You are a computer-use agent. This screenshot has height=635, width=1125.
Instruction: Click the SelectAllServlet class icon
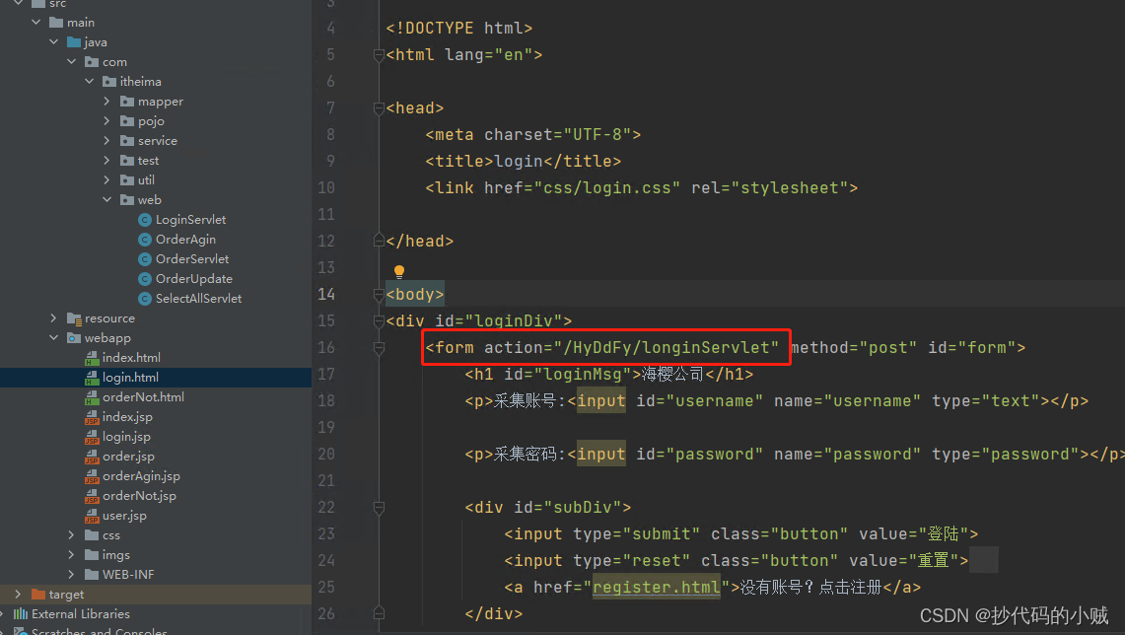coord(144,299)
